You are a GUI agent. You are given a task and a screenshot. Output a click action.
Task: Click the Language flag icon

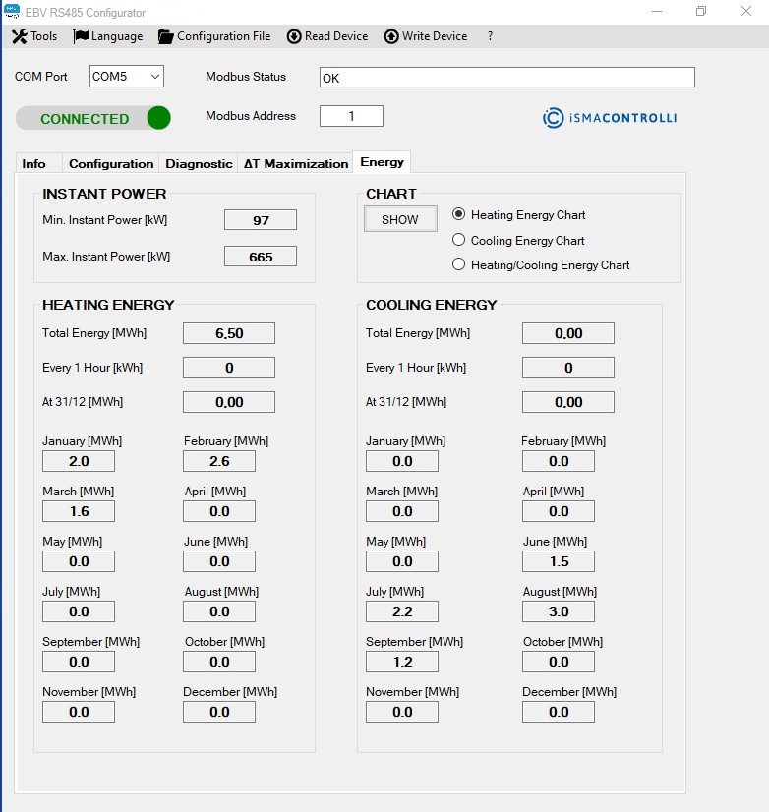(81, 36)
